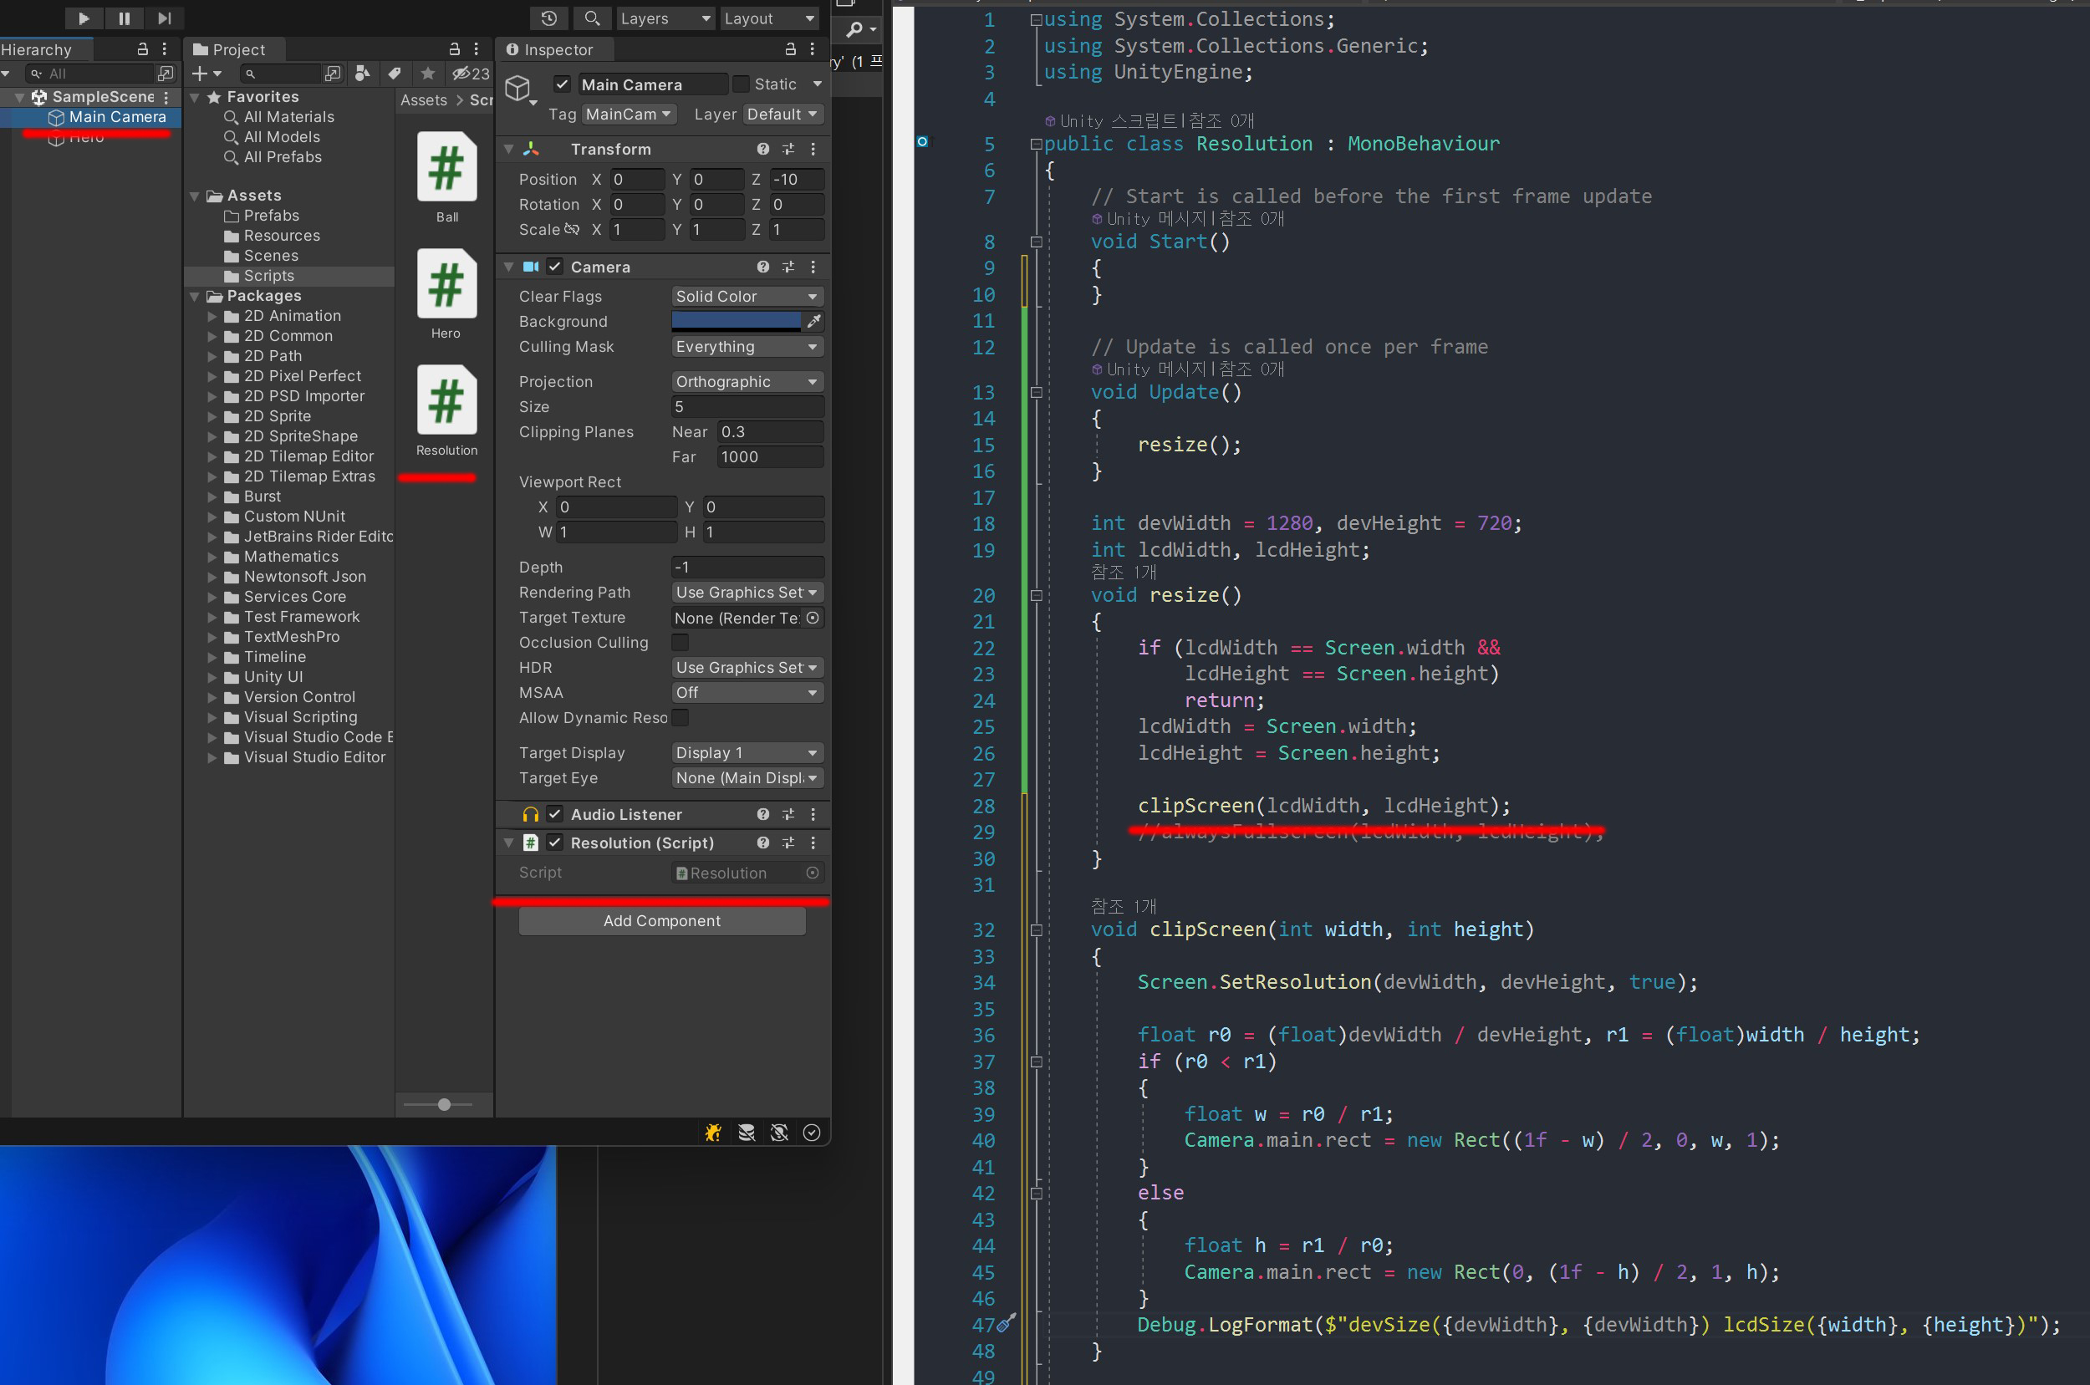Open the Layers menu
This screenshot has height=1385, width=2090.
(x=665, y=18)
